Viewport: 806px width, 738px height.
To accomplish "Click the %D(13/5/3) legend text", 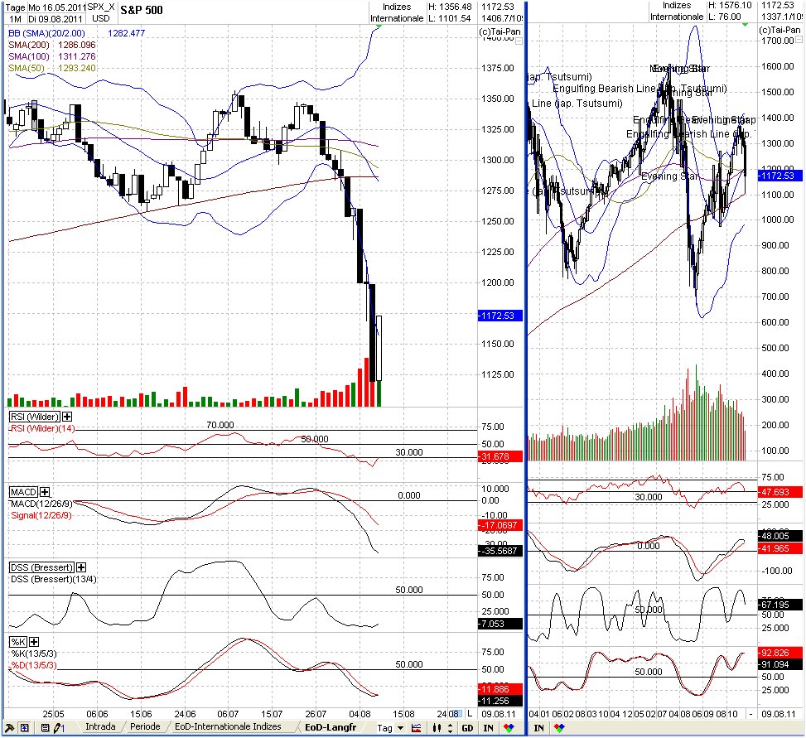I will [x=34, y=665].
